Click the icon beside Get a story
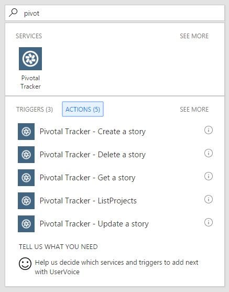This screenshot has width=229, height=292. coord(26,178)
